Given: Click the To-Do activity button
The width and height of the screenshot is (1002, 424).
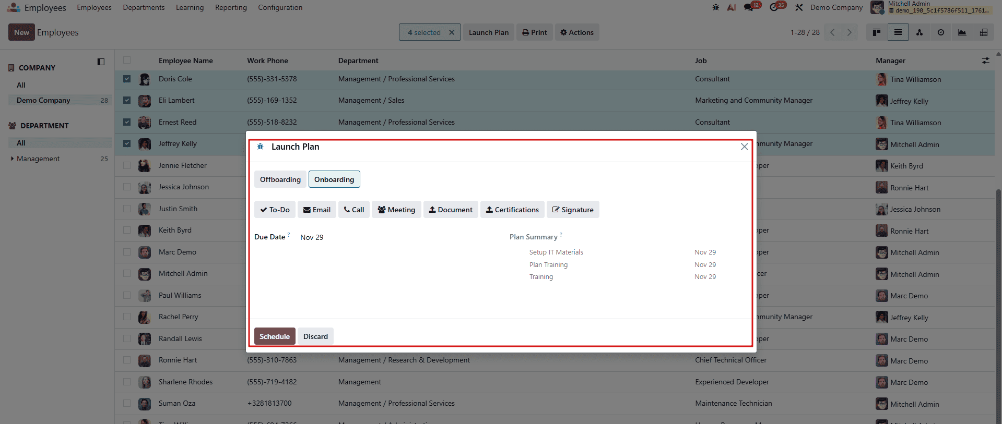Looking at the screenshot, I should 275,210.
